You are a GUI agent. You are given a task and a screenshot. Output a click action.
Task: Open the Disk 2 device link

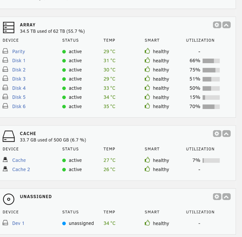pyautogui.click(x=19, y=70)
